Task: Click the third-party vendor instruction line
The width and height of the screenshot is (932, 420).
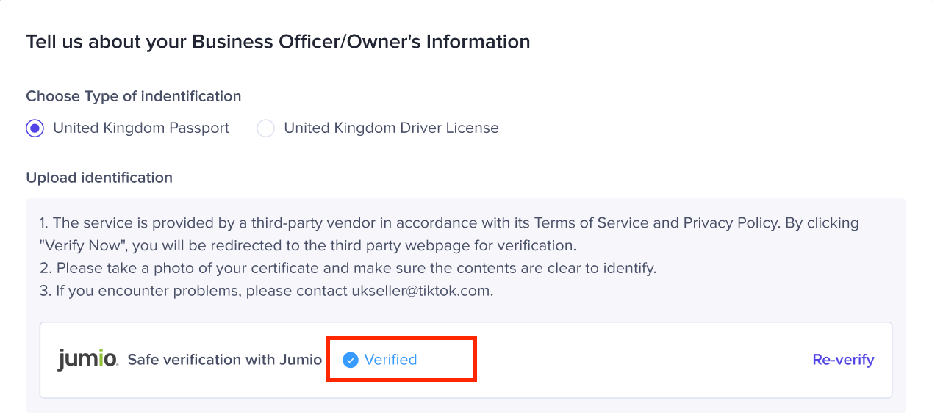Action: click(449, 234)
